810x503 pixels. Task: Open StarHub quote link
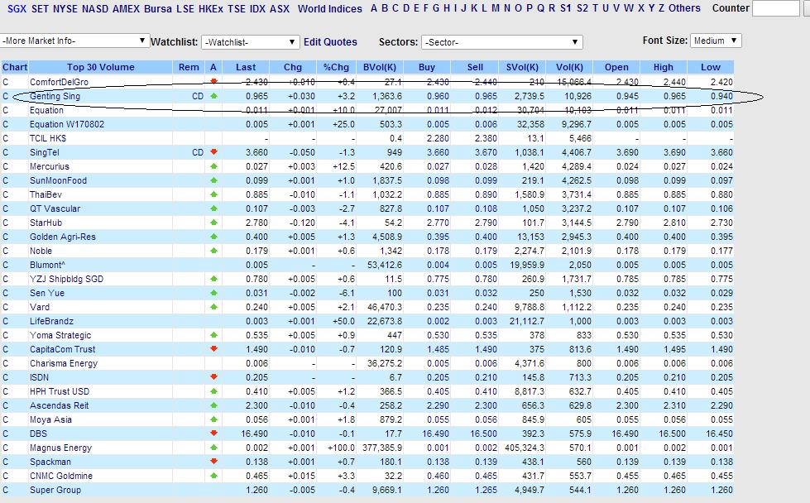(x=46, y=223)
